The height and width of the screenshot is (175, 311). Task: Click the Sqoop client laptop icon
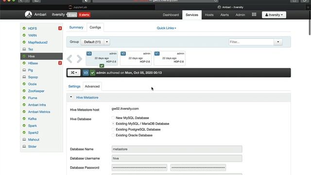[x=24, y=77]
